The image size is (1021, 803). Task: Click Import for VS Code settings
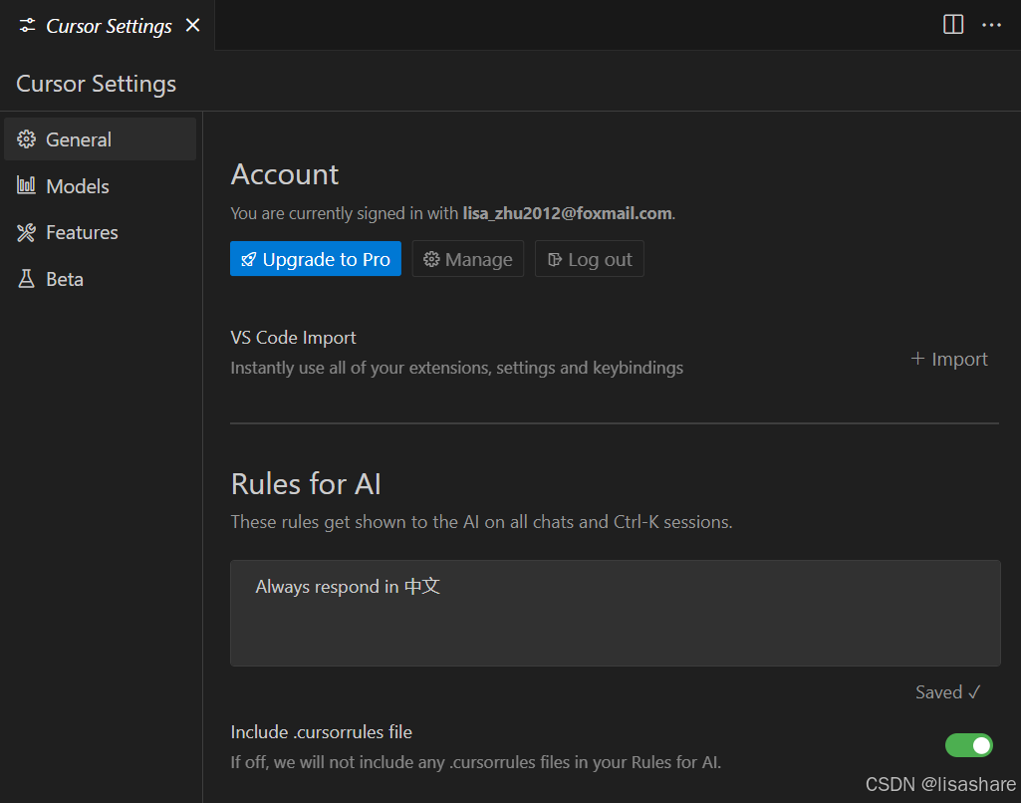click(949, 359)
